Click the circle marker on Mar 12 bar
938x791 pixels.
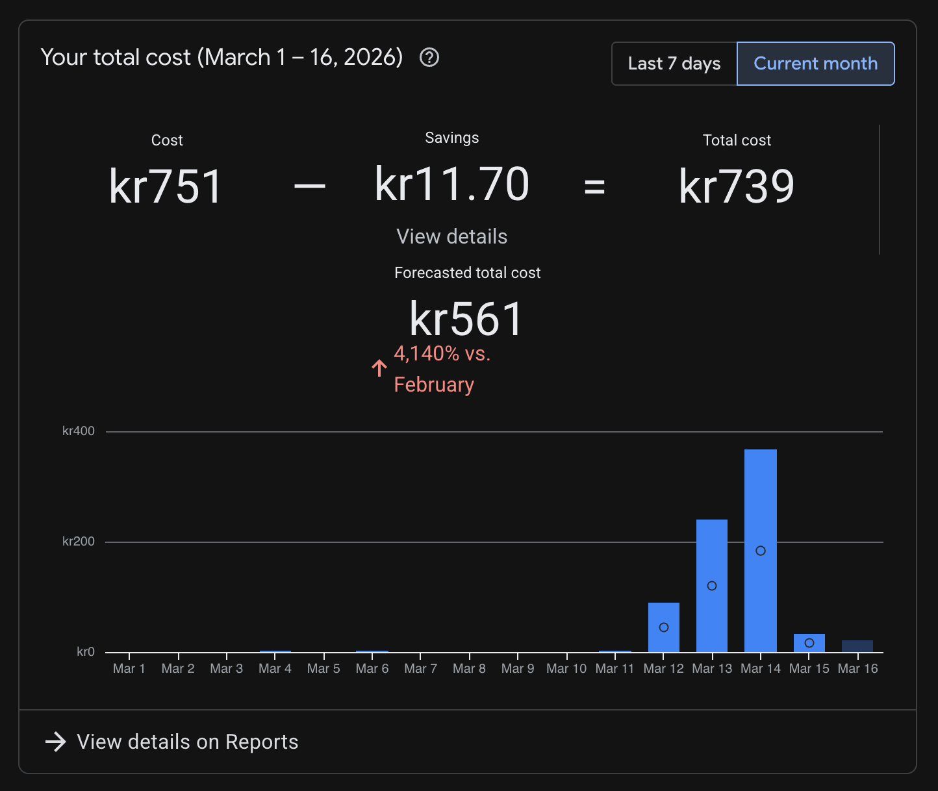(x=664, y=627)
